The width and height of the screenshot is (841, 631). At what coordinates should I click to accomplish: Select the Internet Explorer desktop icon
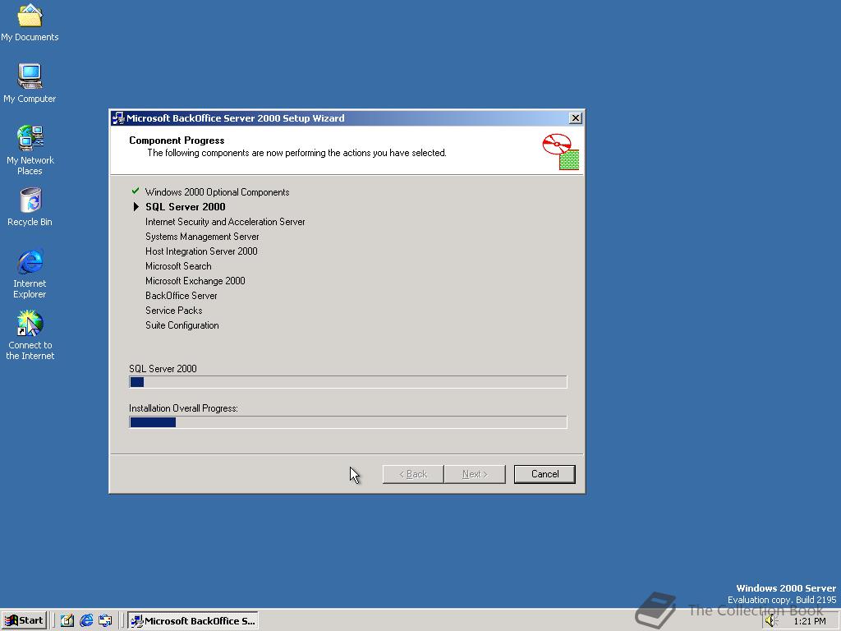[30, 274]
